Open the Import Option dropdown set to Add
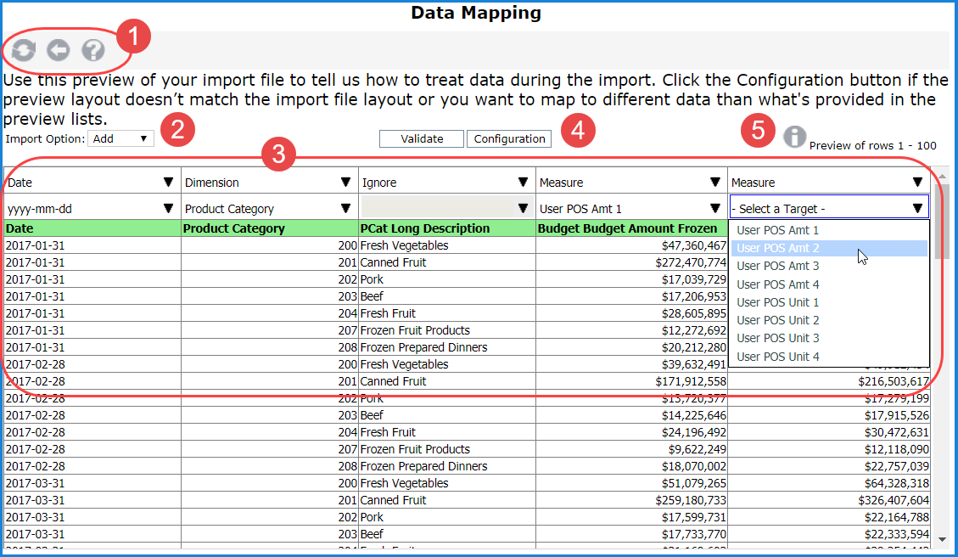958x557 pixels. tap(120, 138)
